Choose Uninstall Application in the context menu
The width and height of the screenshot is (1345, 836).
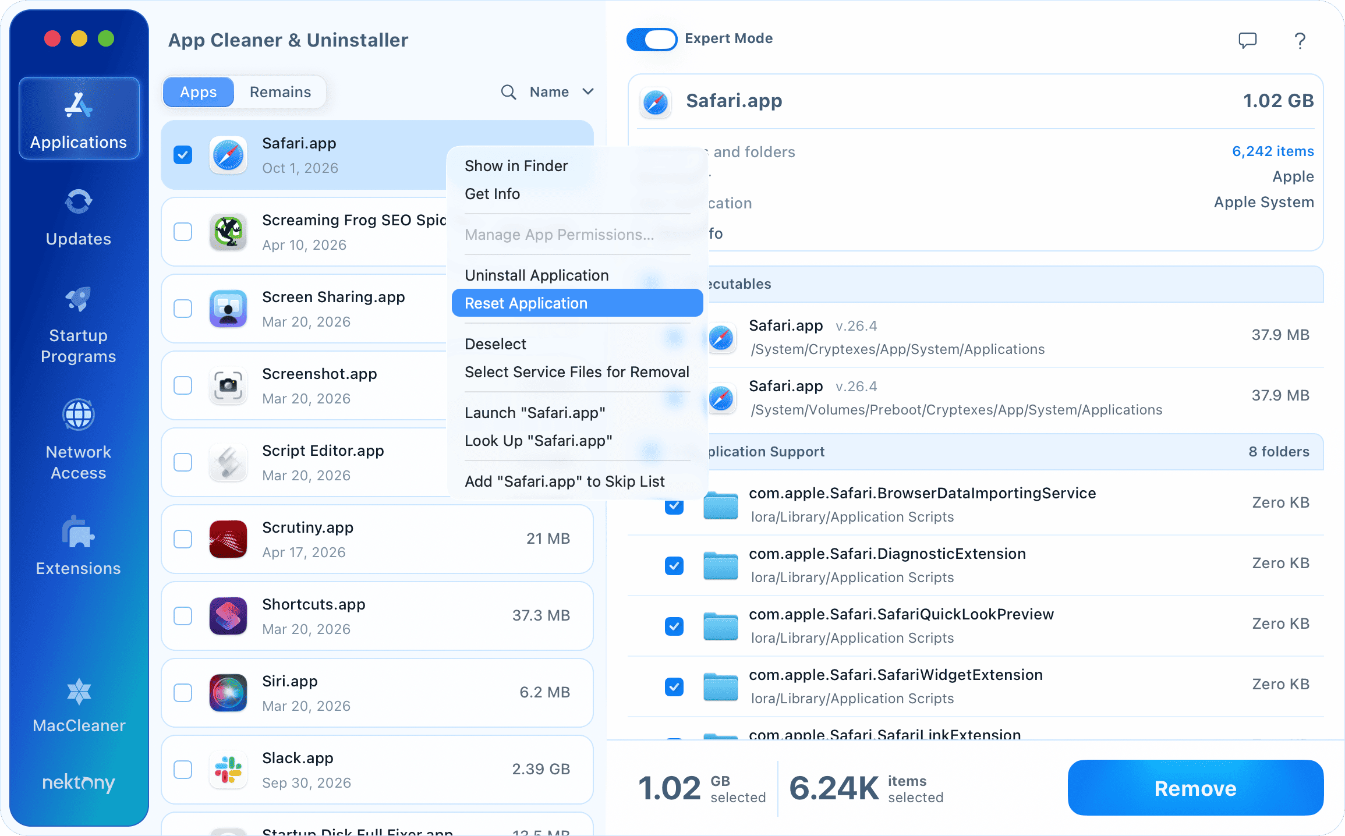pos(577,275)
